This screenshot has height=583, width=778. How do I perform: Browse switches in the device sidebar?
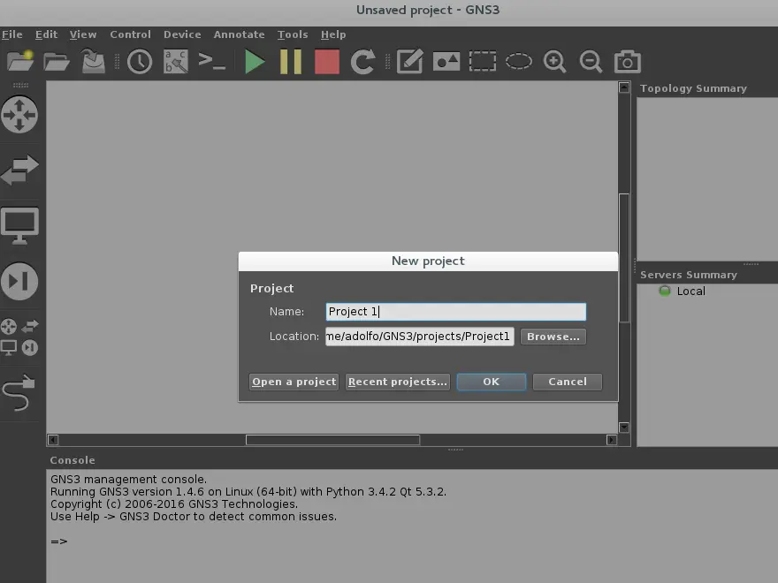(x=19, y=170)
